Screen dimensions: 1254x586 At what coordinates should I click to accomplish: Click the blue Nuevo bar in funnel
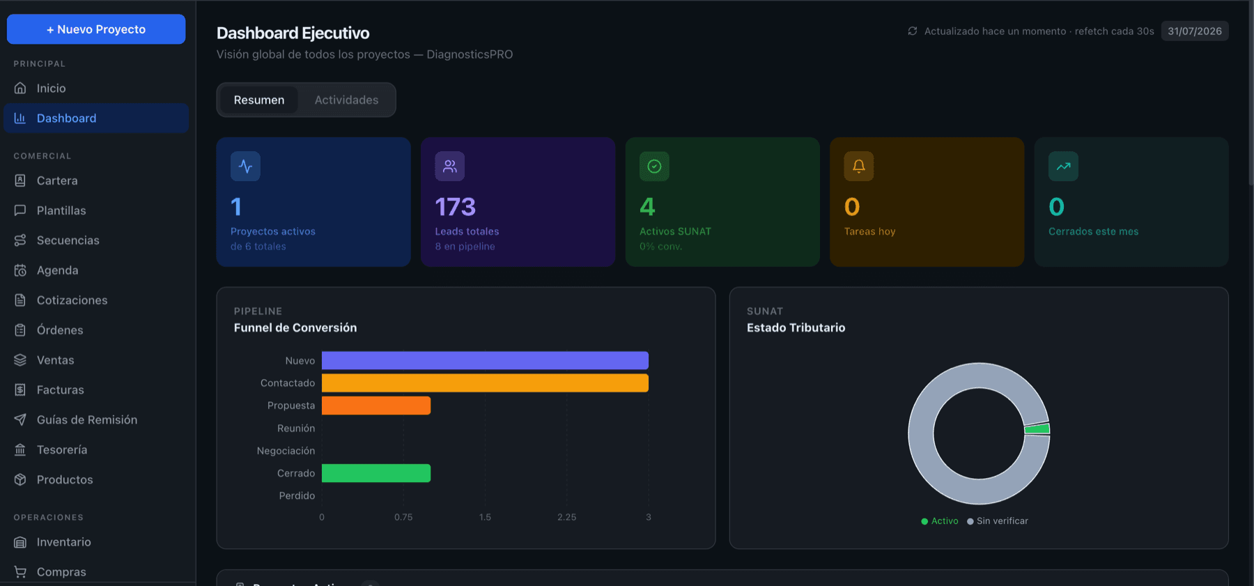pos(485,360)
